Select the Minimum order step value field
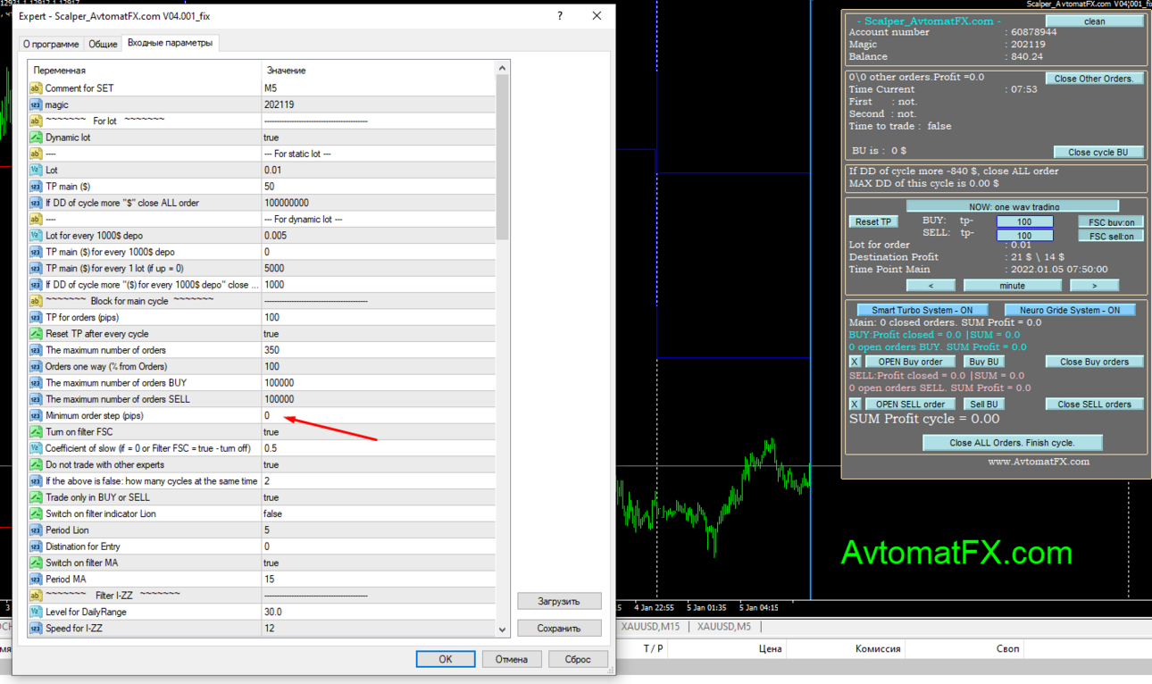1152x684 pixels. tap(378, 416)
